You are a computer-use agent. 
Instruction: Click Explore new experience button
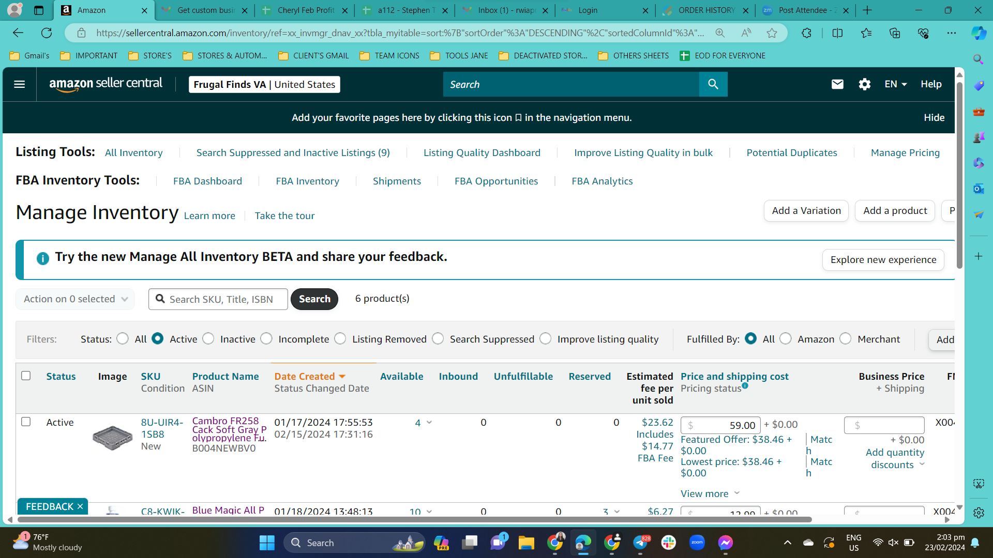point(883,260)
